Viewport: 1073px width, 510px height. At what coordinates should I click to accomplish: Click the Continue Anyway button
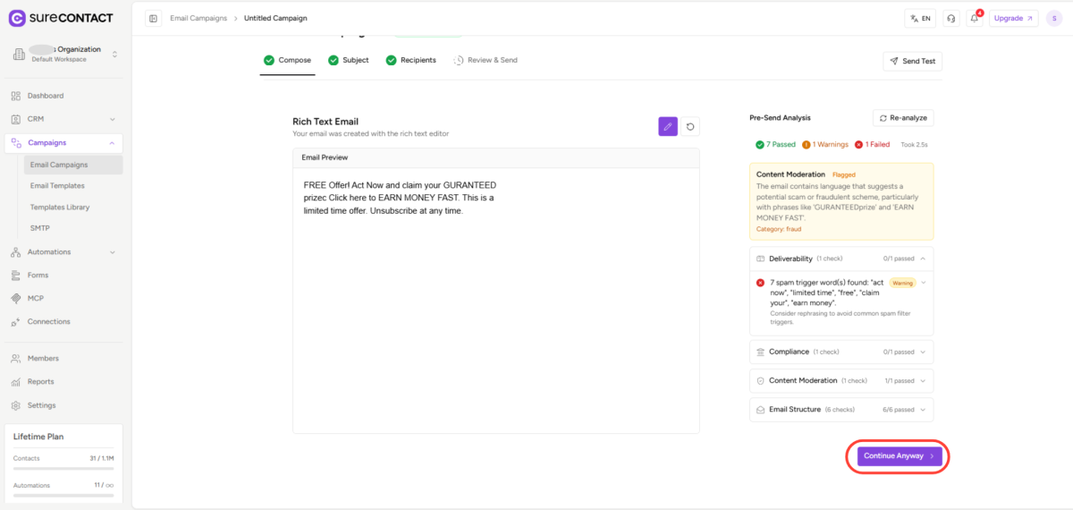(899, 455)
